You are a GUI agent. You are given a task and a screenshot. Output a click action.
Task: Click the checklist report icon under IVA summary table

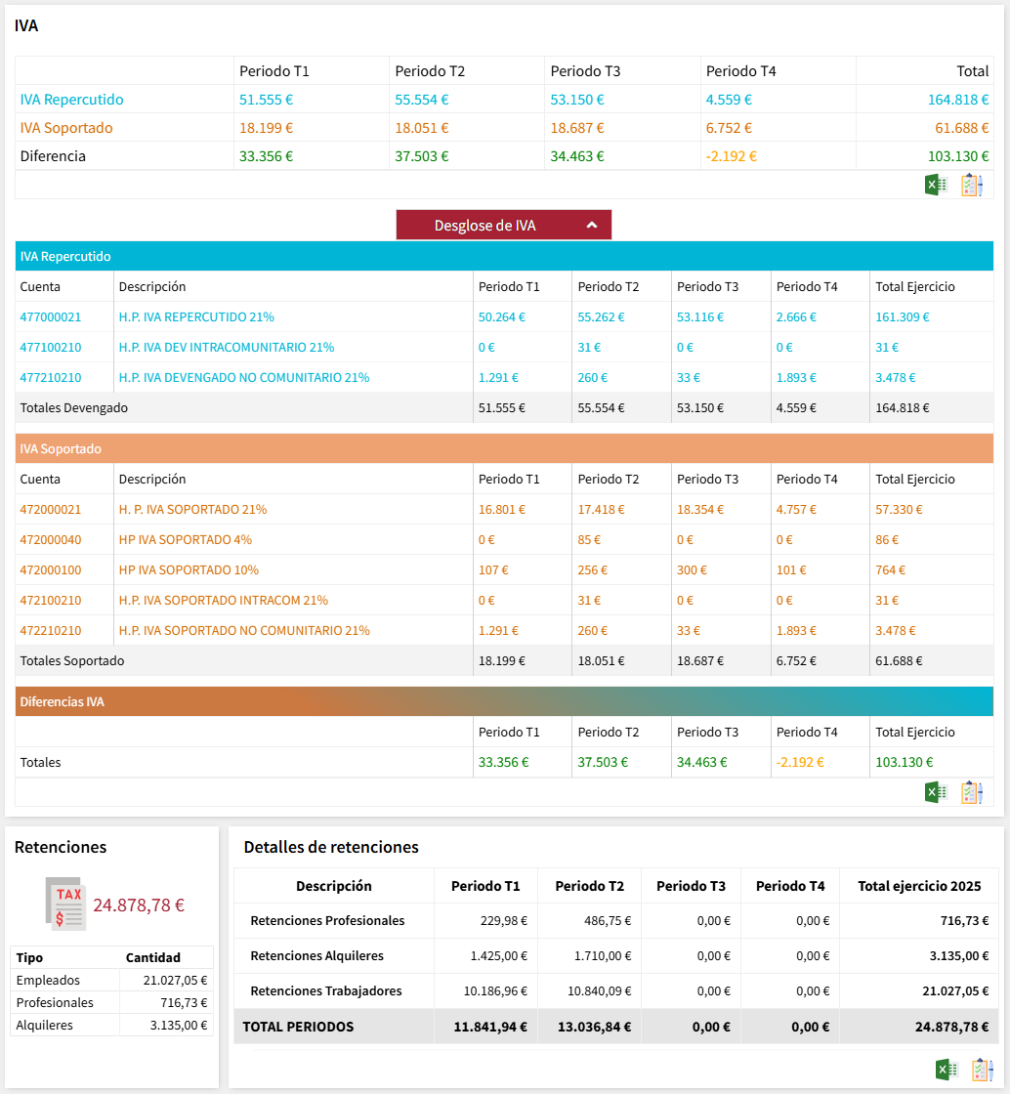[x=971, y=186]
